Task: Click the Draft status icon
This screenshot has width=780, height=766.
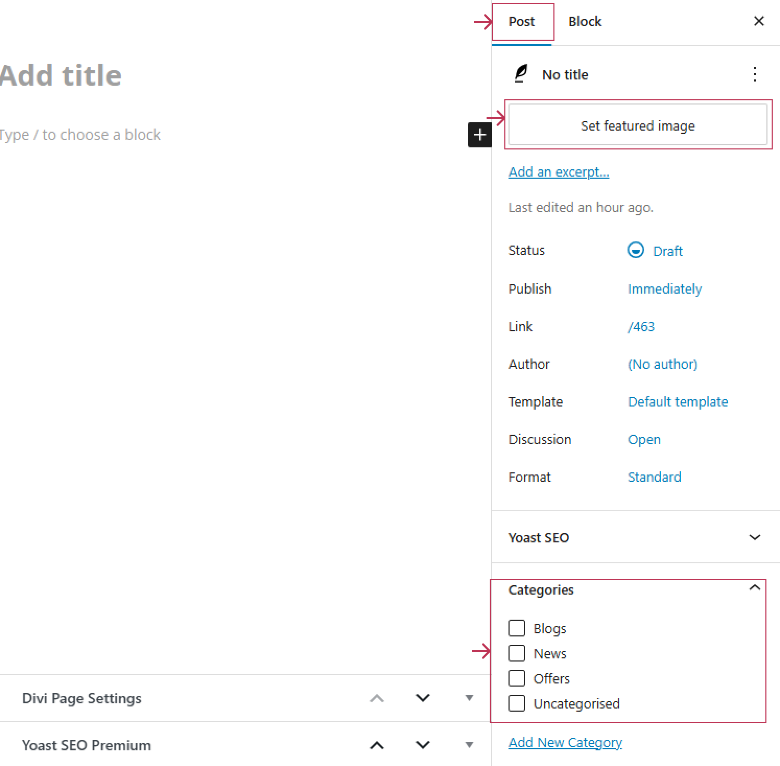Action: point(635,250)
